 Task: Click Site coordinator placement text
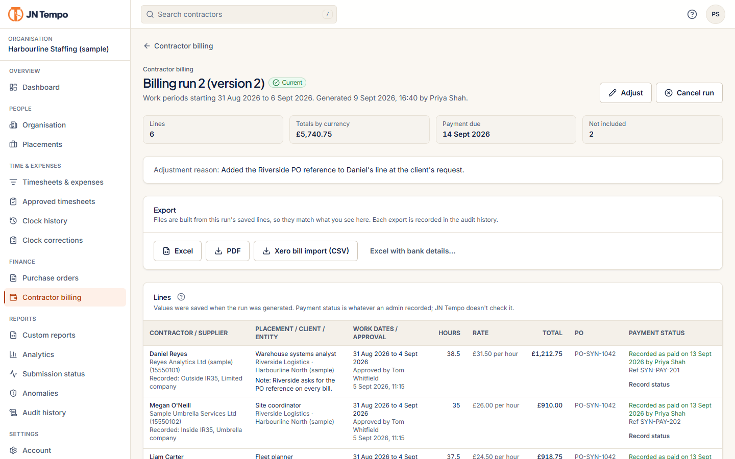tap(278, 405)
